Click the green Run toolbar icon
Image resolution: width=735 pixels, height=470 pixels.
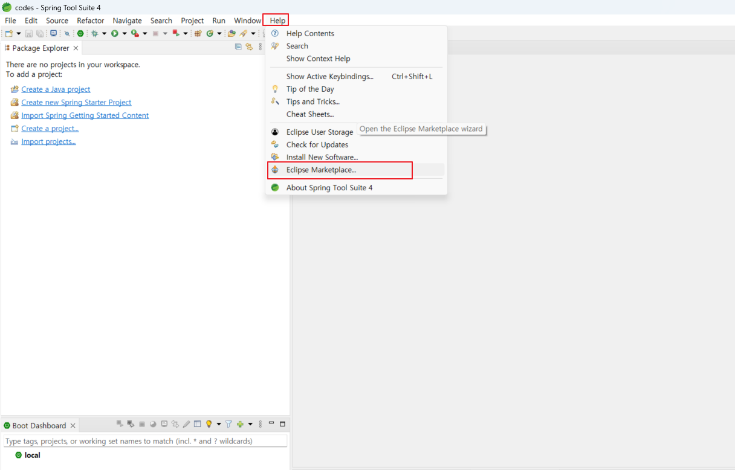[114, 33]
